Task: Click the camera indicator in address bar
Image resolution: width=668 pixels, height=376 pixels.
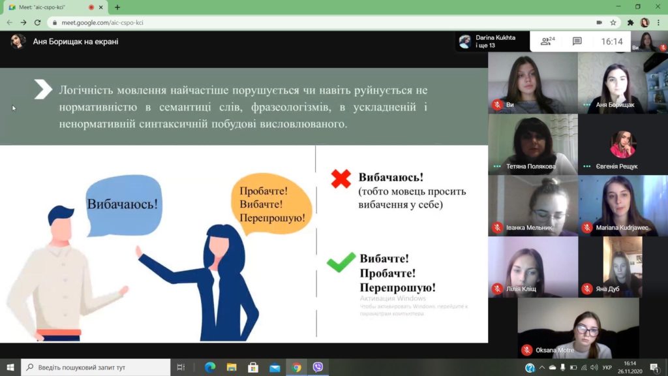Action: click(x=599, y=23)
